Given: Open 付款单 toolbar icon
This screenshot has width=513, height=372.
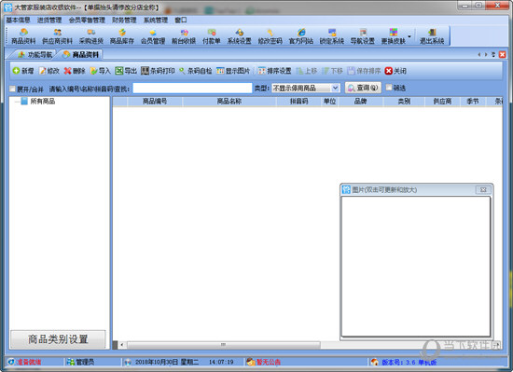Looking at the screenshot, I should click(x=212, y=36).
